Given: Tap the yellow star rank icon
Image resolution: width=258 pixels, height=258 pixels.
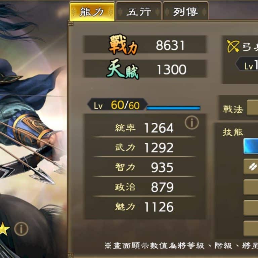Looking at the screenshot, I should [4, 229].
